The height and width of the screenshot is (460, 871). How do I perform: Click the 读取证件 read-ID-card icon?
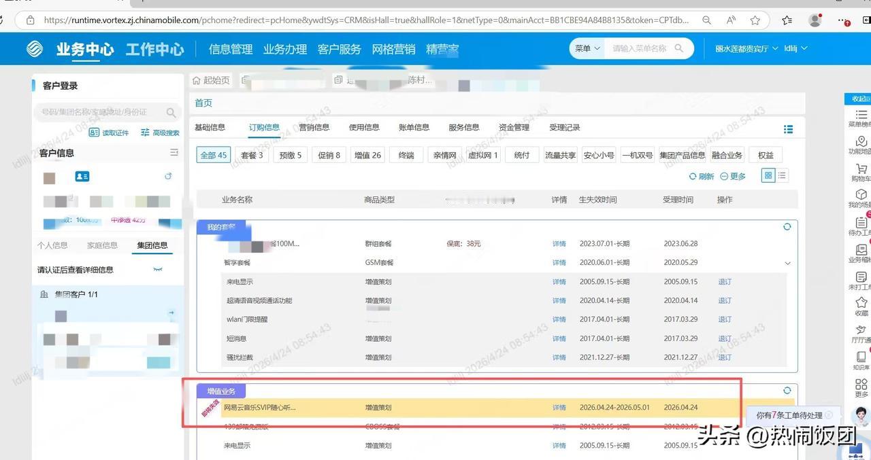(95, 132)
